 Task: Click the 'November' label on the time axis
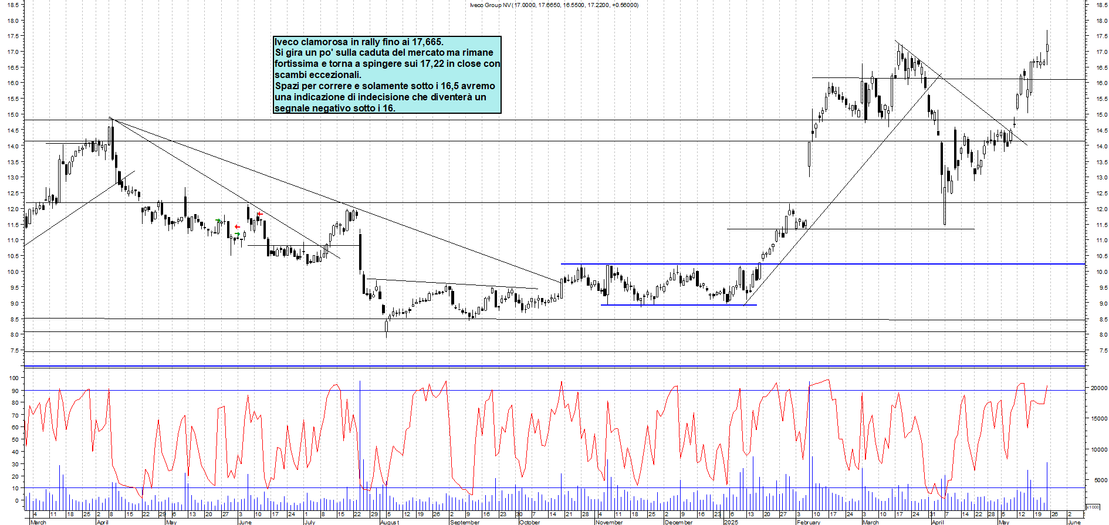coord(609,522)
